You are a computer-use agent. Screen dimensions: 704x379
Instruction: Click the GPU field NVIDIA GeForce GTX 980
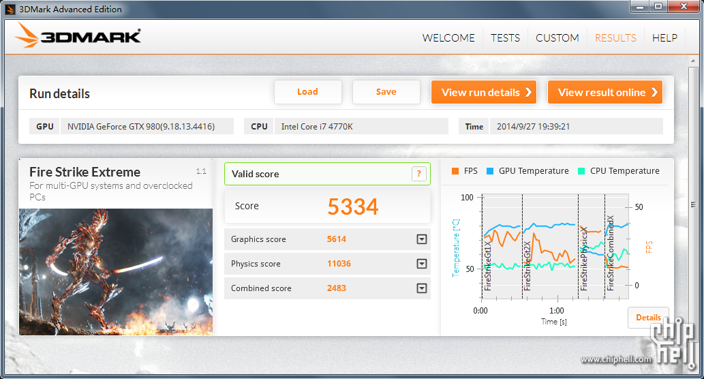(x=147, y=127)
